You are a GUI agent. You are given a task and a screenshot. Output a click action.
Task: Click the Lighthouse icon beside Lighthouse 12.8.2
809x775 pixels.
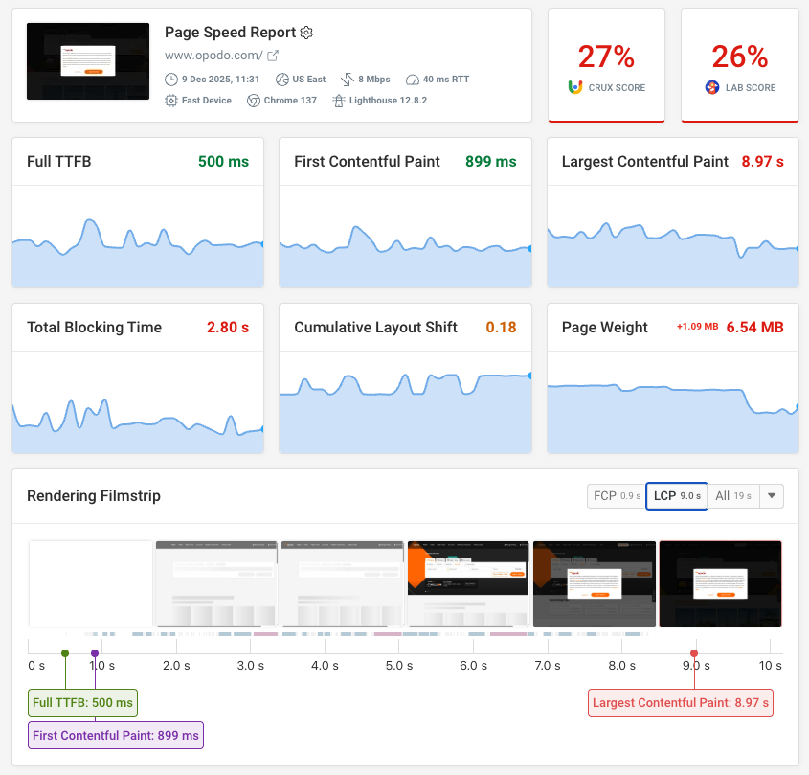coord(337,100)
